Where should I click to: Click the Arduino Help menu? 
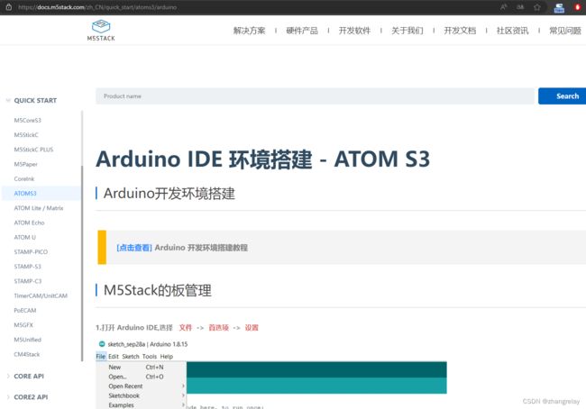167,357
